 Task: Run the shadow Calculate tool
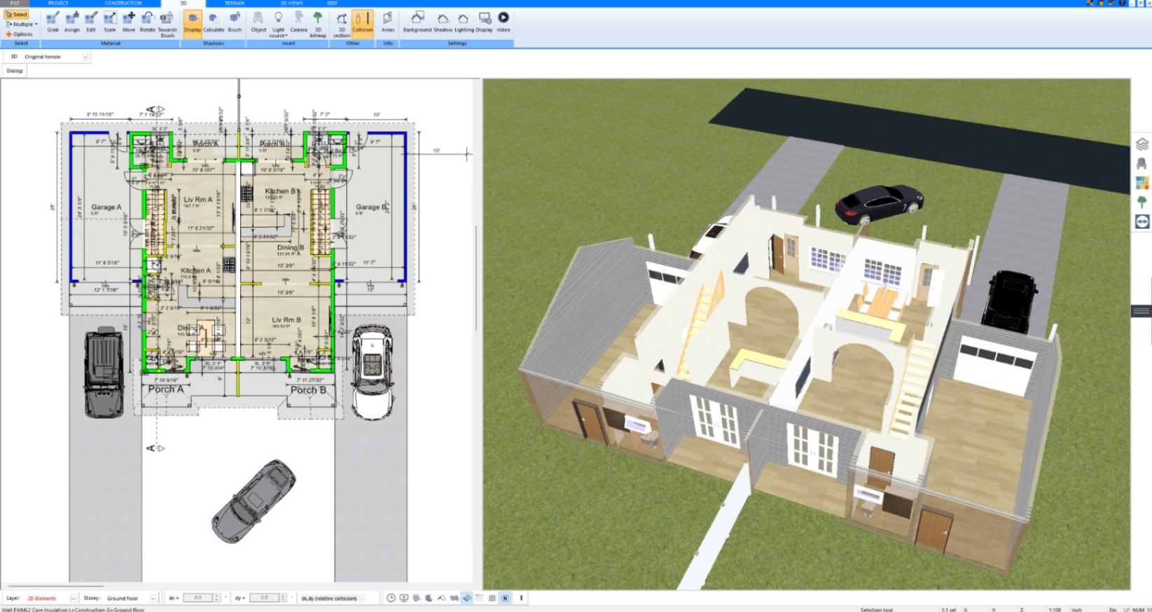214,22
